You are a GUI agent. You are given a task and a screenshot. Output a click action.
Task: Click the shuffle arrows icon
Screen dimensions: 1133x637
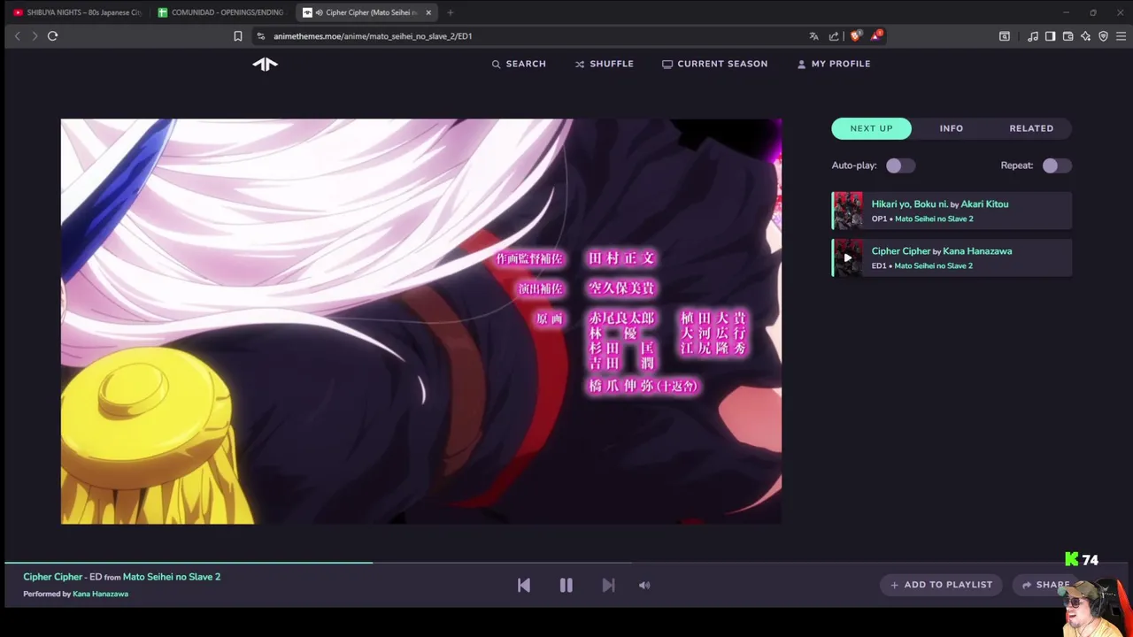[580, 65]
